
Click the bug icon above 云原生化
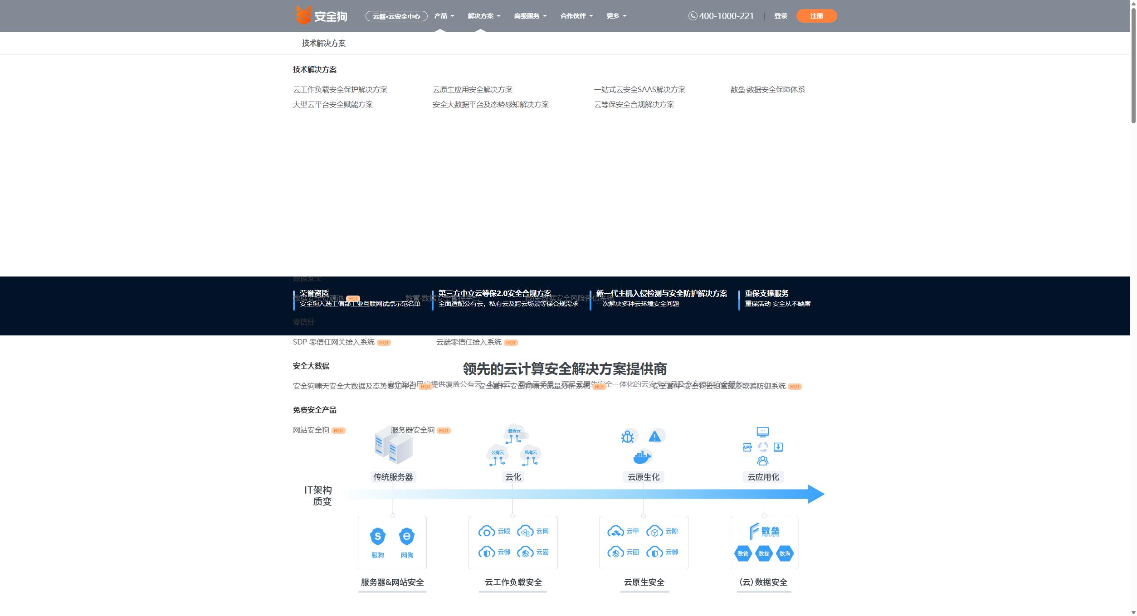(628, 437)
